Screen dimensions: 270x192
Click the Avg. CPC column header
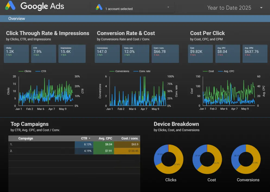tap(105, 138)
